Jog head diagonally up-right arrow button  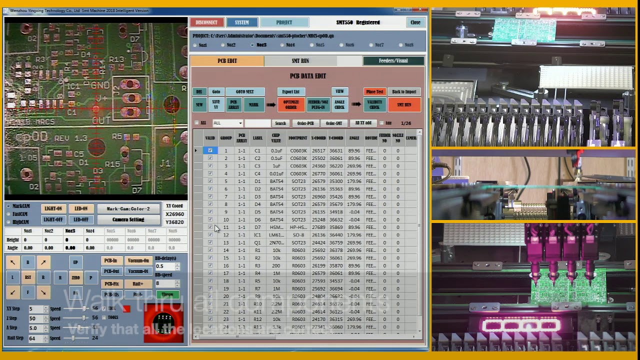click(43, 262)
